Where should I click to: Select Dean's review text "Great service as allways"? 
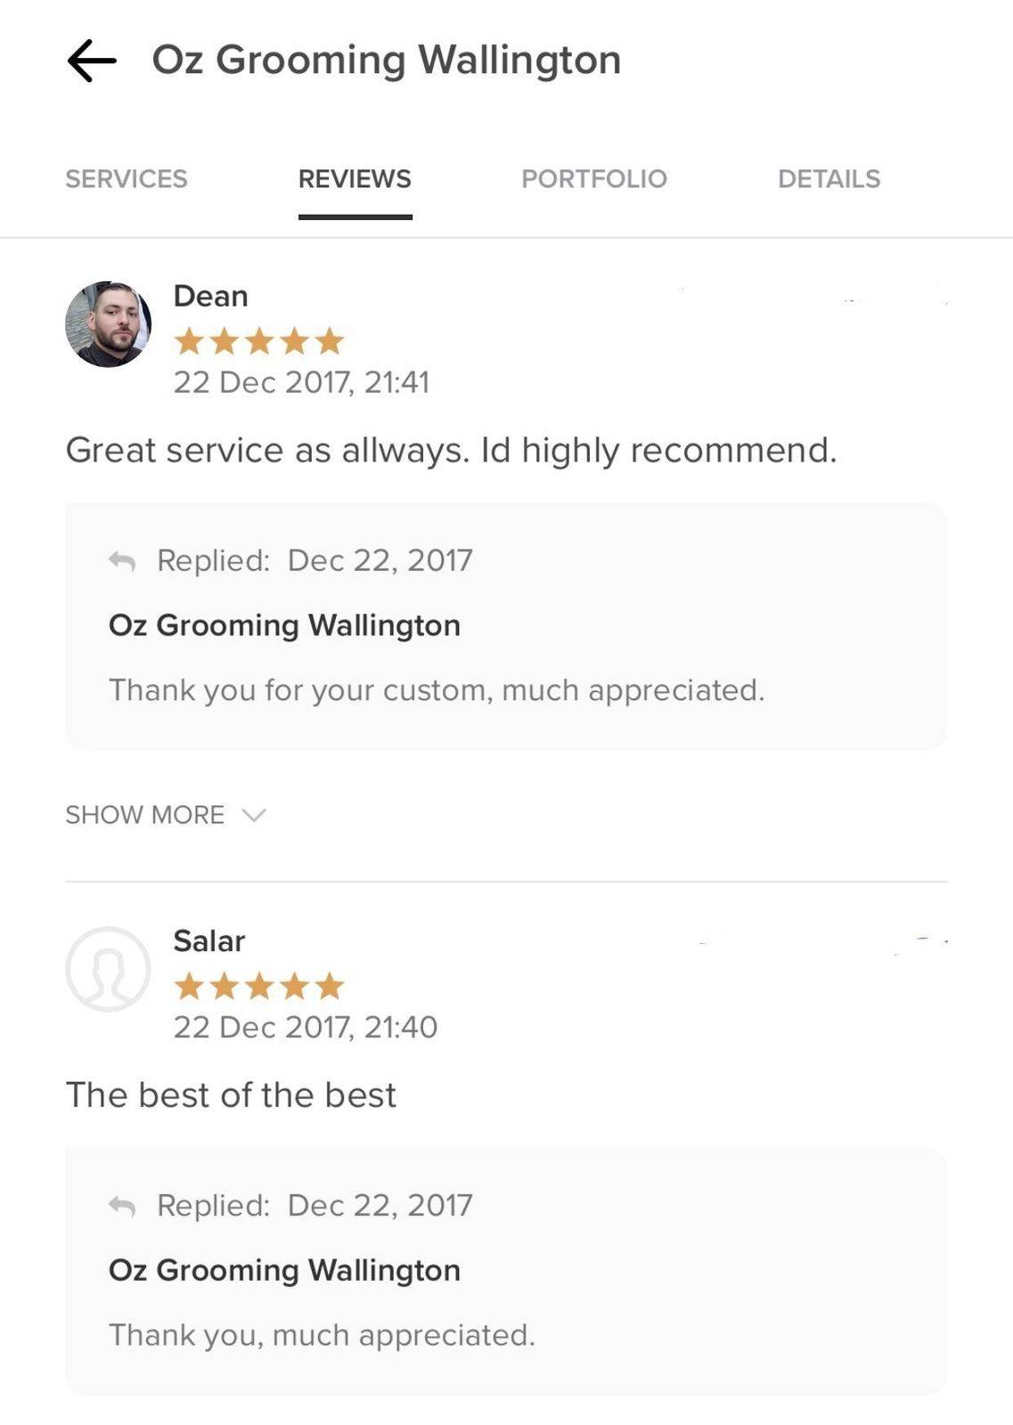point(267,450)
